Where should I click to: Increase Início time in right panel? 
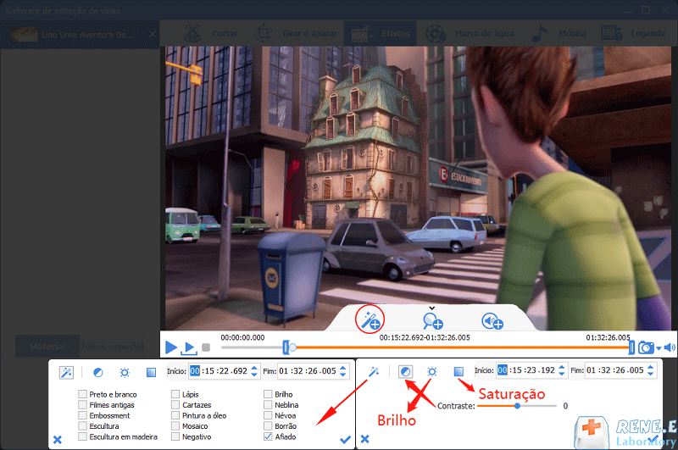pyautogui.click(x=562, y=367)
